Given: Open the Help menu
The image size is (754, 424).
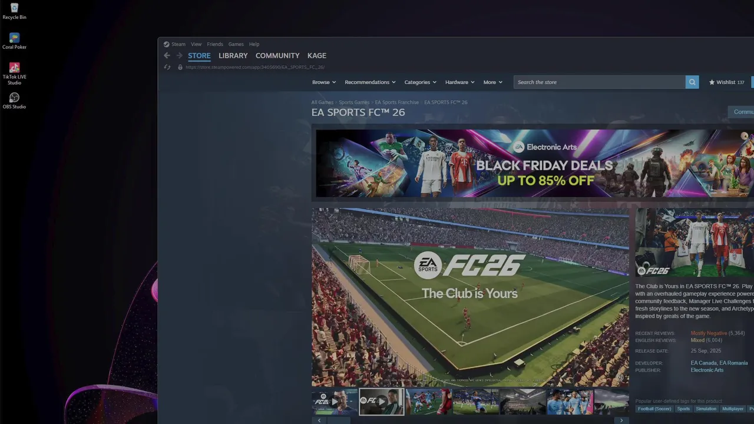Looking at the screenshot, I should [x=254, y=44].
